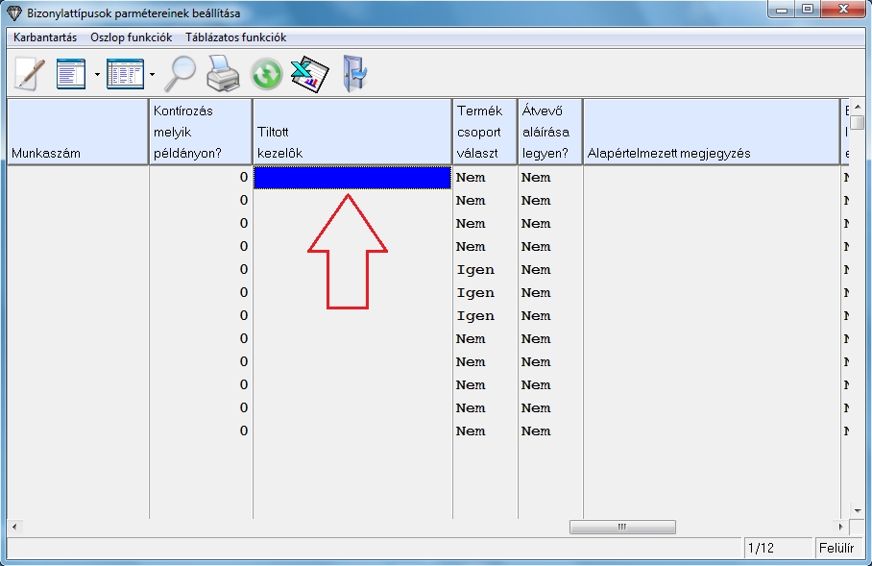This screenshot has height=566, width=872.
Task: Expand the dropdown arrow beside table view icon
Action: (x=152, y=75)
